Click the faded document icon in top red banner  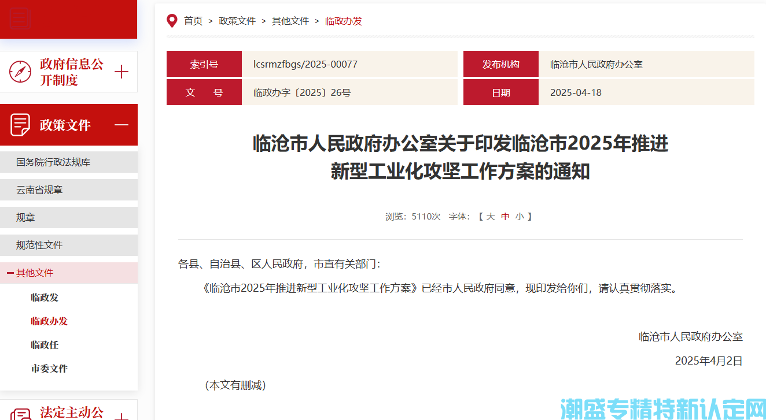coord(20,18)
